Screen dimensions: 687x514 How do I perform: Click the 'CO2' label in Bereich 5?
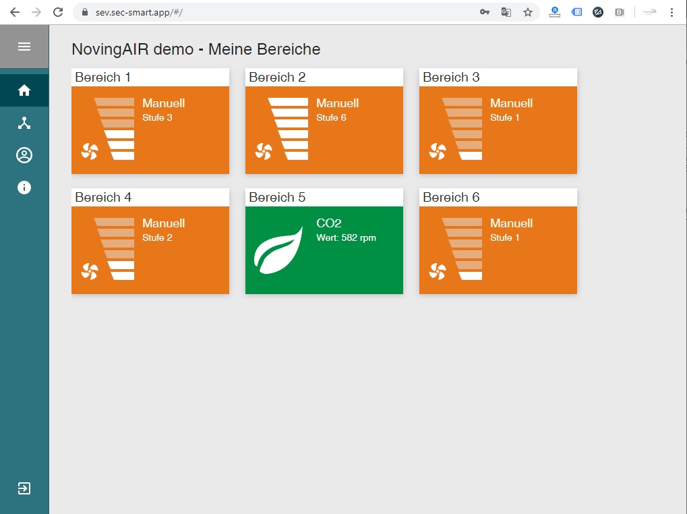click(x=329, y=223)
